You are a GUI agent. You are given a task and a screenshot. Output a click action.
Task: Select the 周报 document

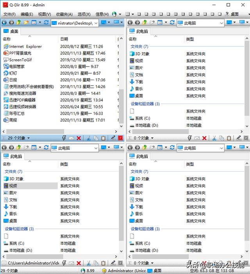(x=10, y=120)
